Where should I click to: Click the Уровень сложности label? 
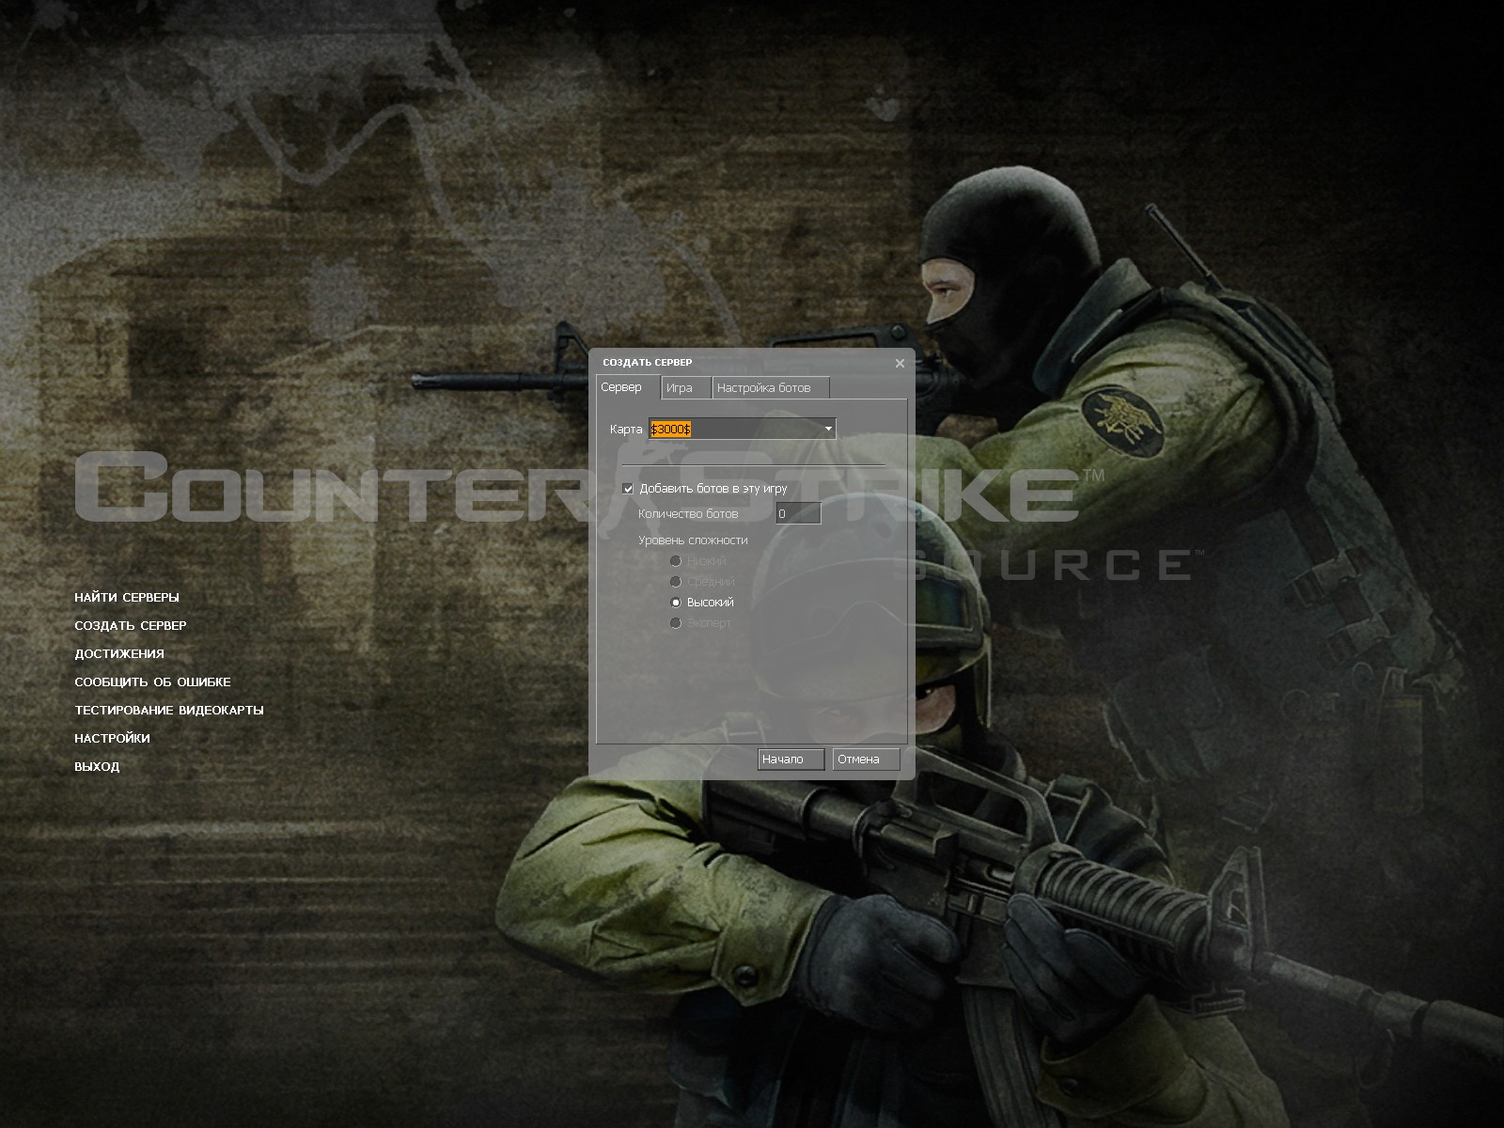click(693, 540)
